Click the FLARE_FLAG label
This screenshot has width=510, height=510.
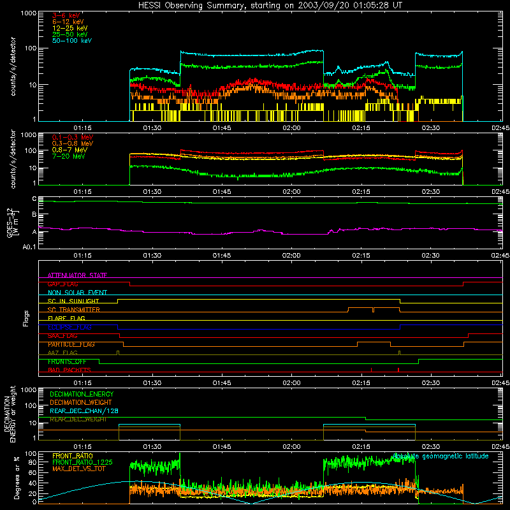tap(66, 318)
